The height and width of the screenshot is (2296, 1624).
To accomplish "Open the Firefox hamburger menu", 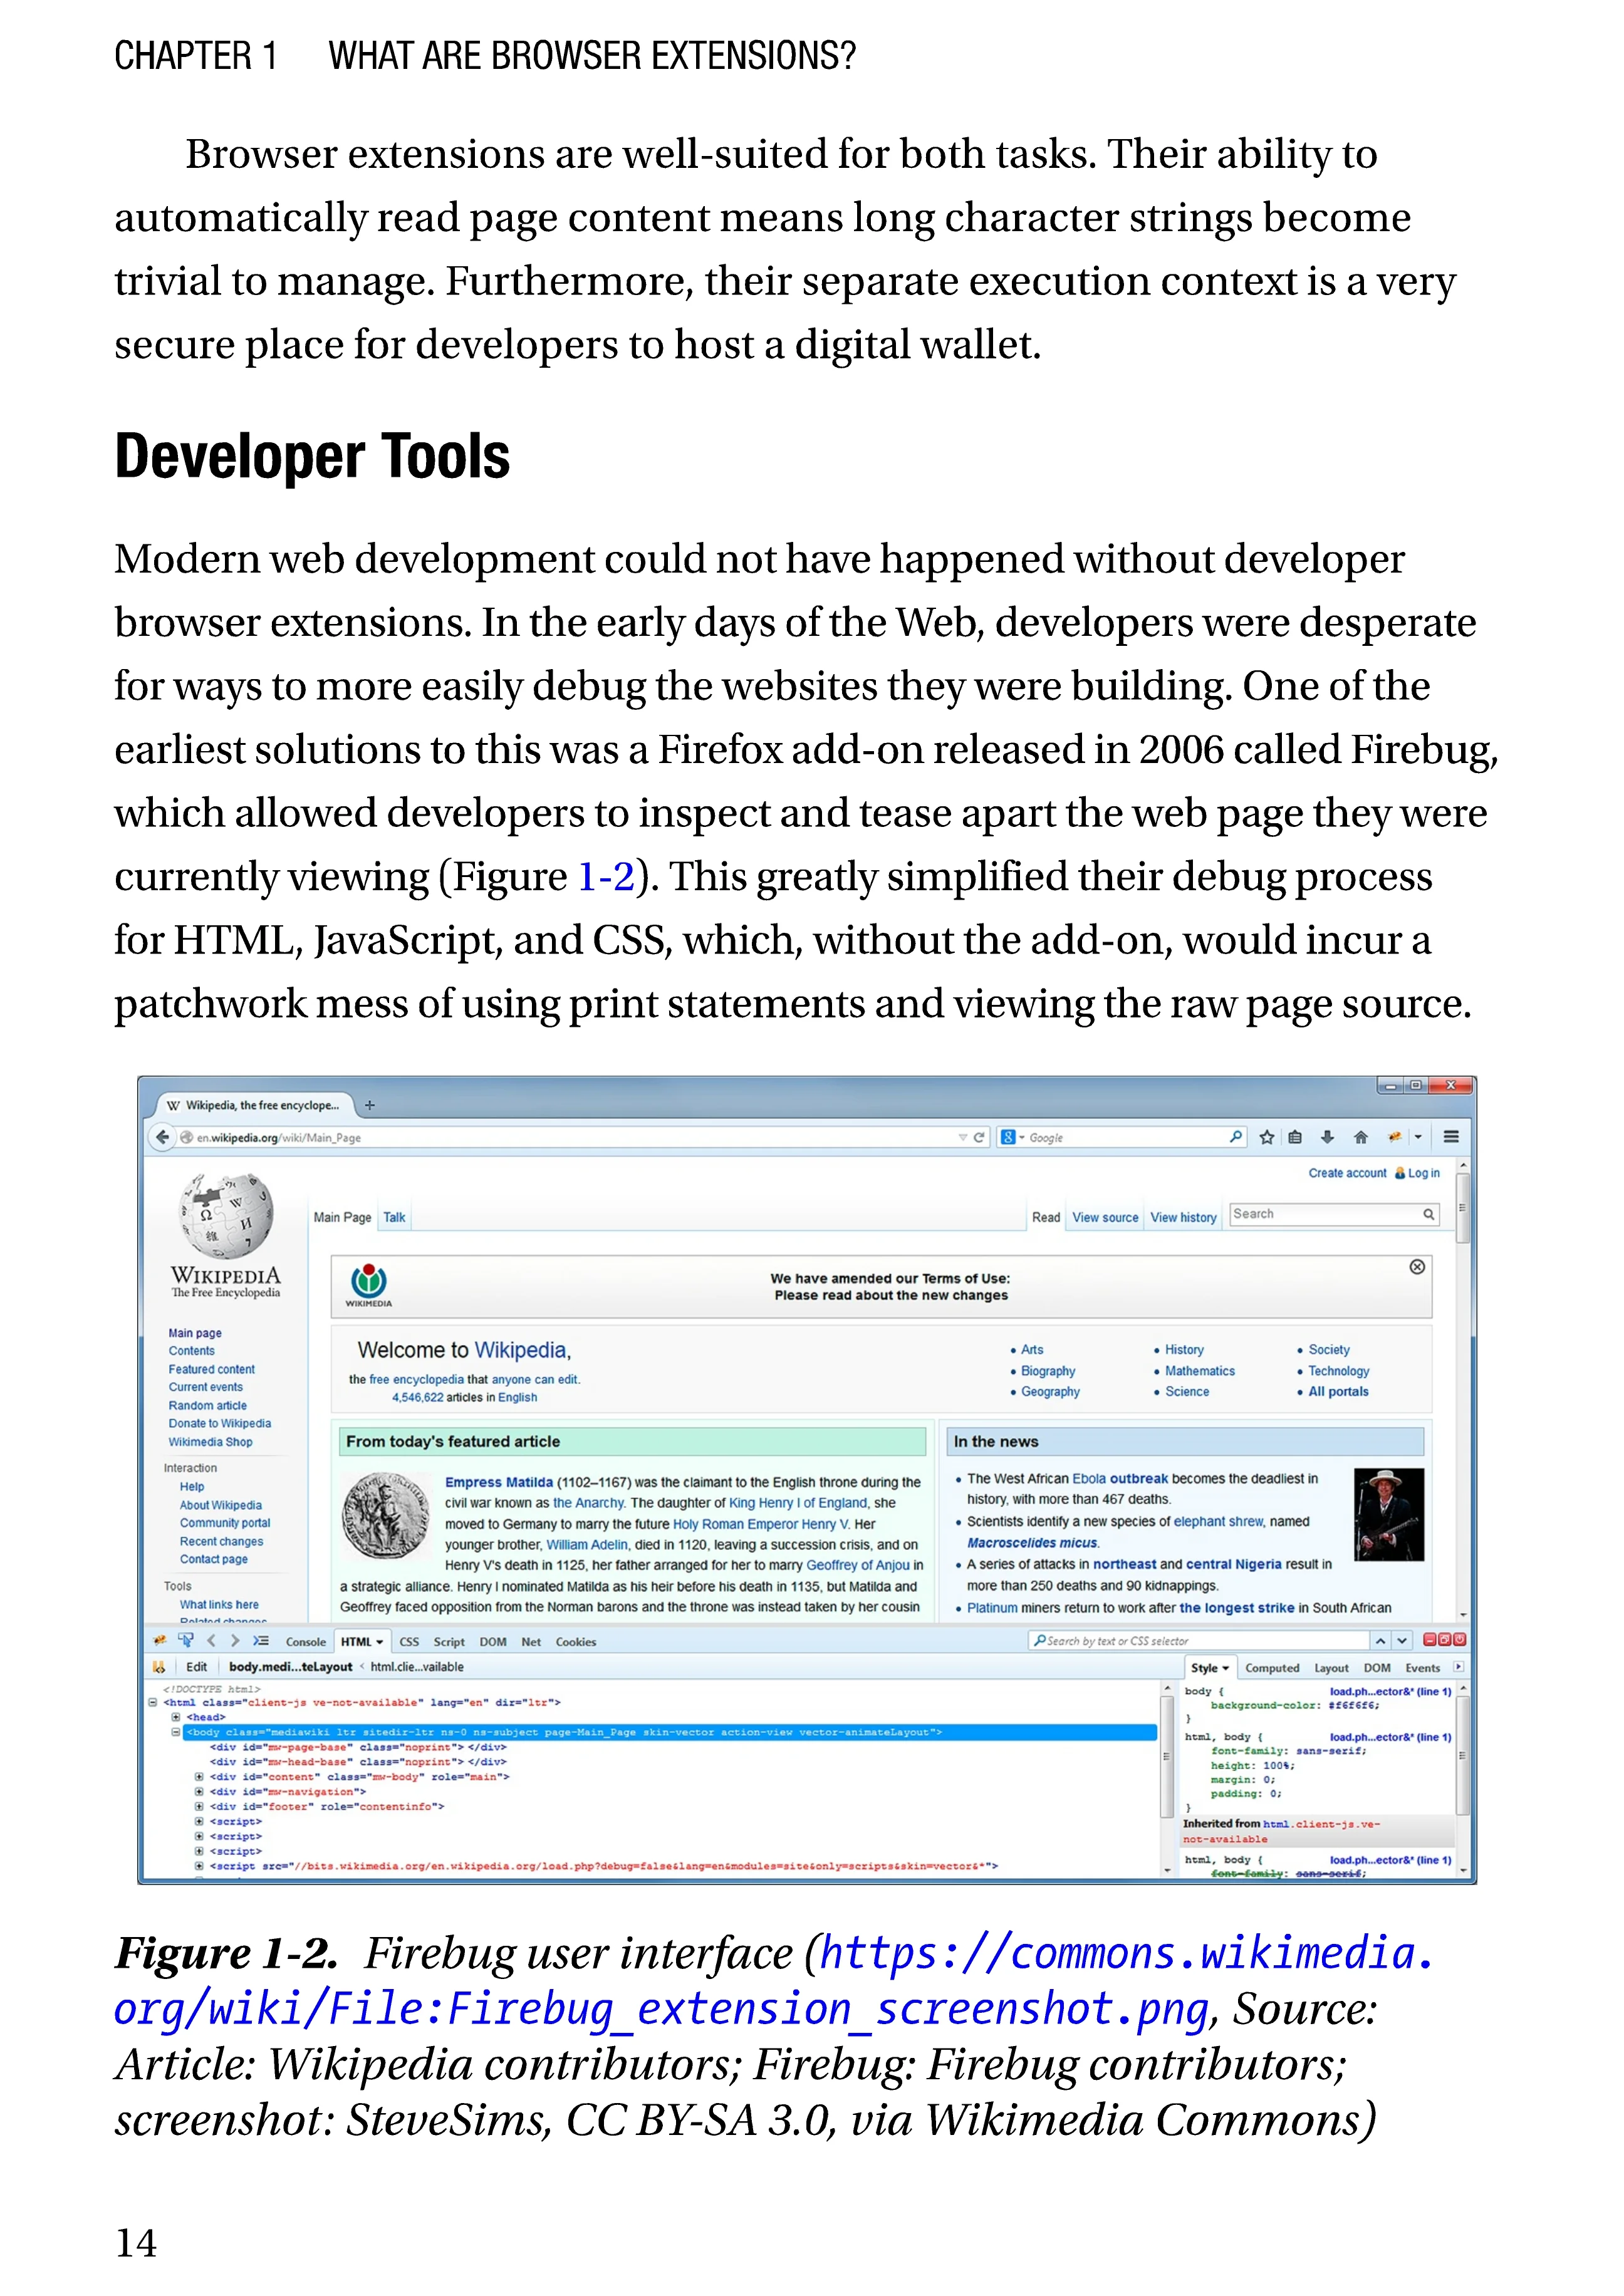I will coord(1451,1137).
